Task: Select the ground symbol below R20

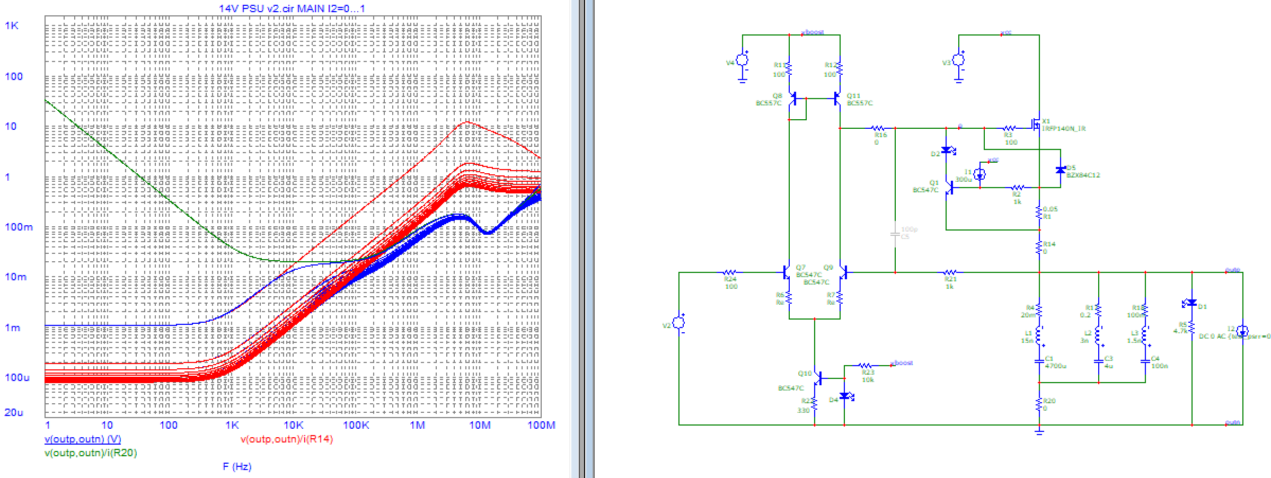Action: [1039, 431]
